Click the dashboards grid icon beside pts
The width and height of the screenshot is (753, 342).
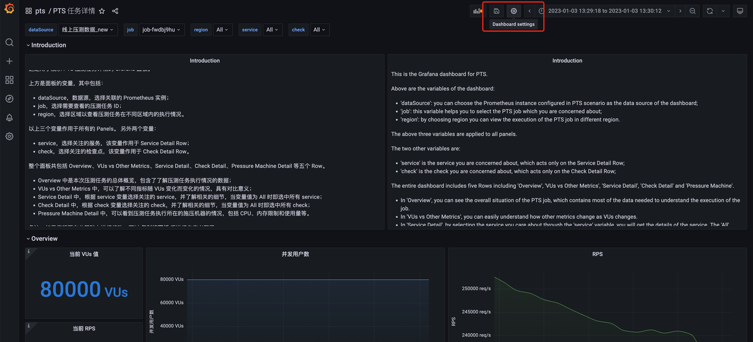coord(29,11)
